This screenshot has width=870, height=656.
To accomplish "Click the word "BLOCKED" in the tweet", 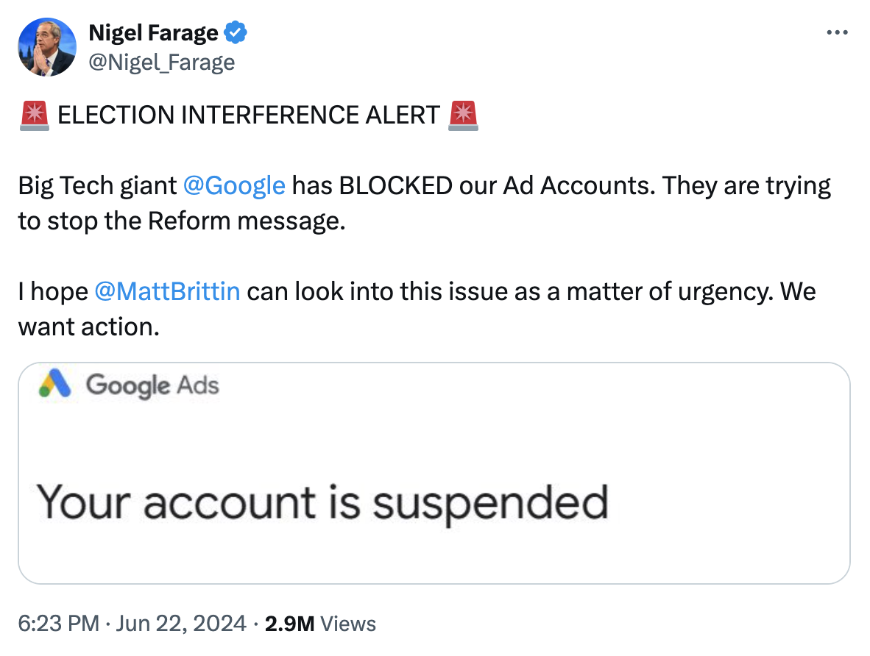I will tap(395, 185).
